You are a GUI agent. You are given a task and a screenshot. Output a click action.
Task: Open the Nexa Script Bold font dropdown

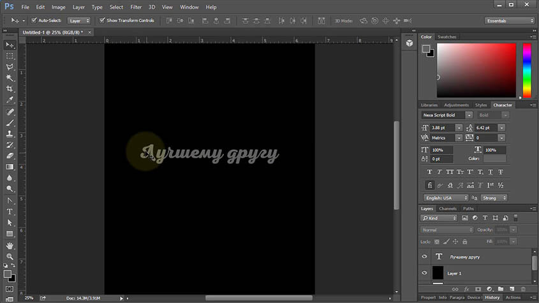(x=469, y=115)
